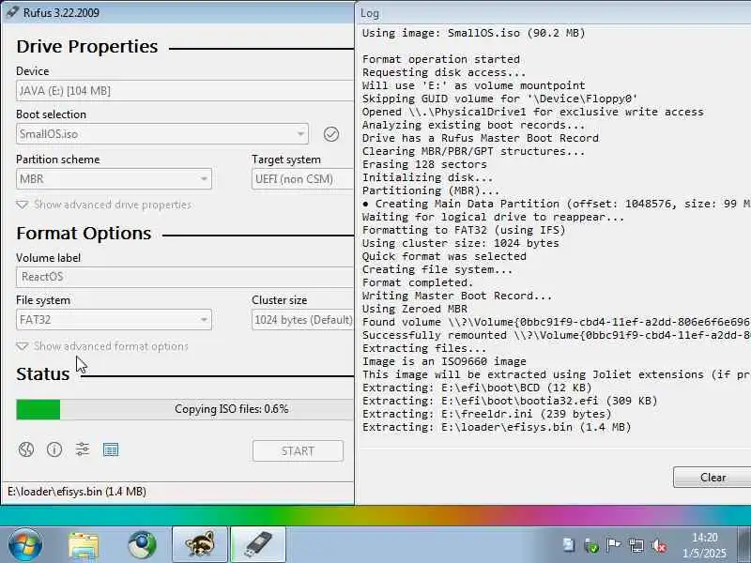751x563 pixels.
Task: Open the Partition scheme MBR dropdown
Action: pos(114,179)
